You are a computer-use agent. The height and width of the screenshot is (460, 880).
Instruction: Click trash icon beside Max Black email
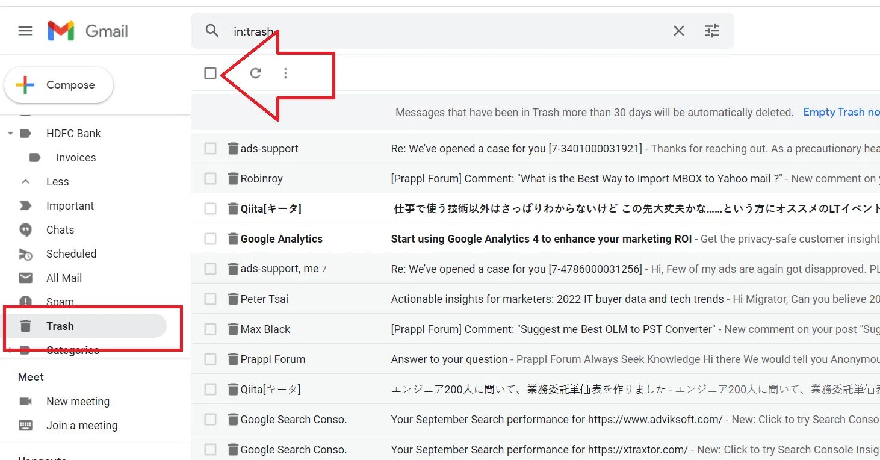[233, 329]
